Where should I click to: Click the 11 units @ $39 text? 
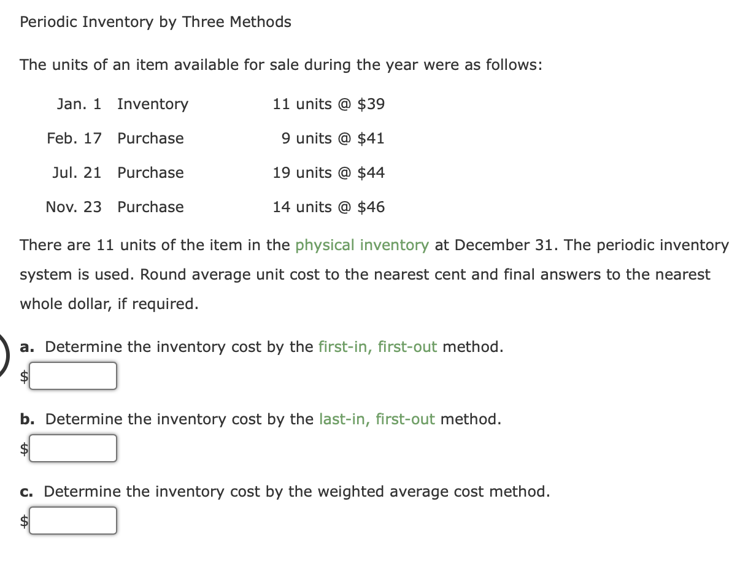(x=328, y=104)
